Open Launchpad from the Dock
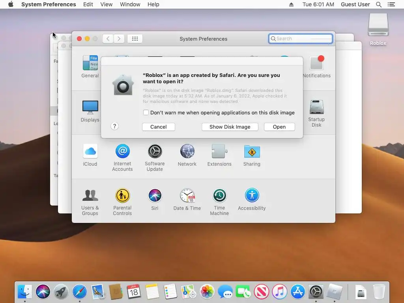The width and height of the screenshot is (404, 303). (x=61, y=292)
